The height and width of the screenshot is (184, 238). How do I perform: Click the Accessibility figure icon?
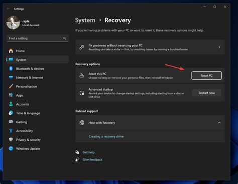[11, 131]
